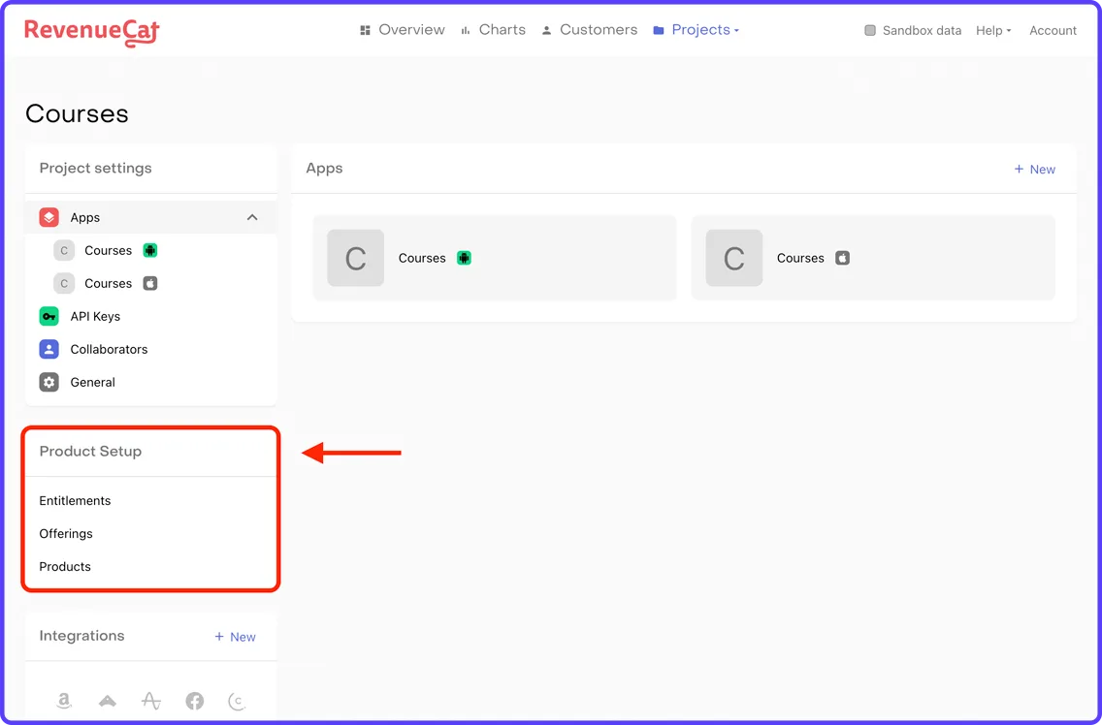This screenshot has height=725, width=1102.
Task: Click the Apps panel heading
Action: pos(325,169)
